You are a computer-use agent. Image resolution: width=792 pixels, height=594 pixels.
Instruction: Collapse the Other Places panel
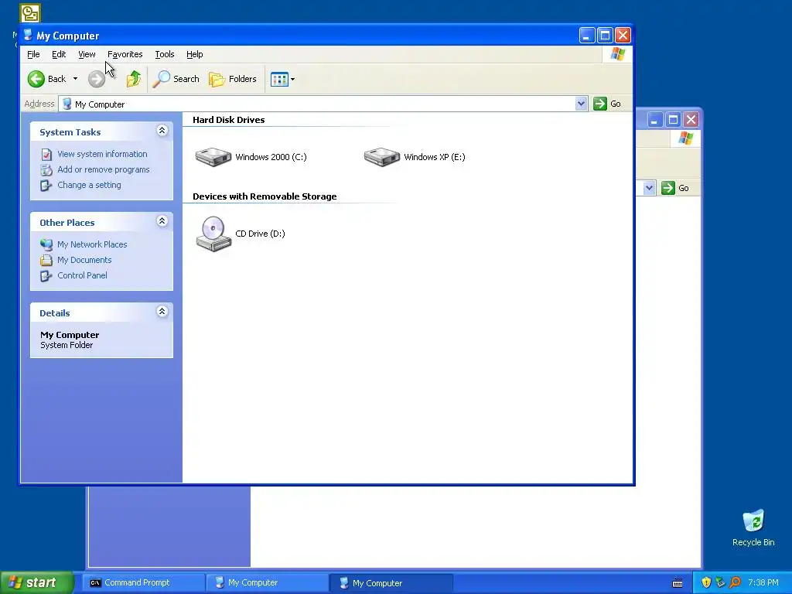162,221
